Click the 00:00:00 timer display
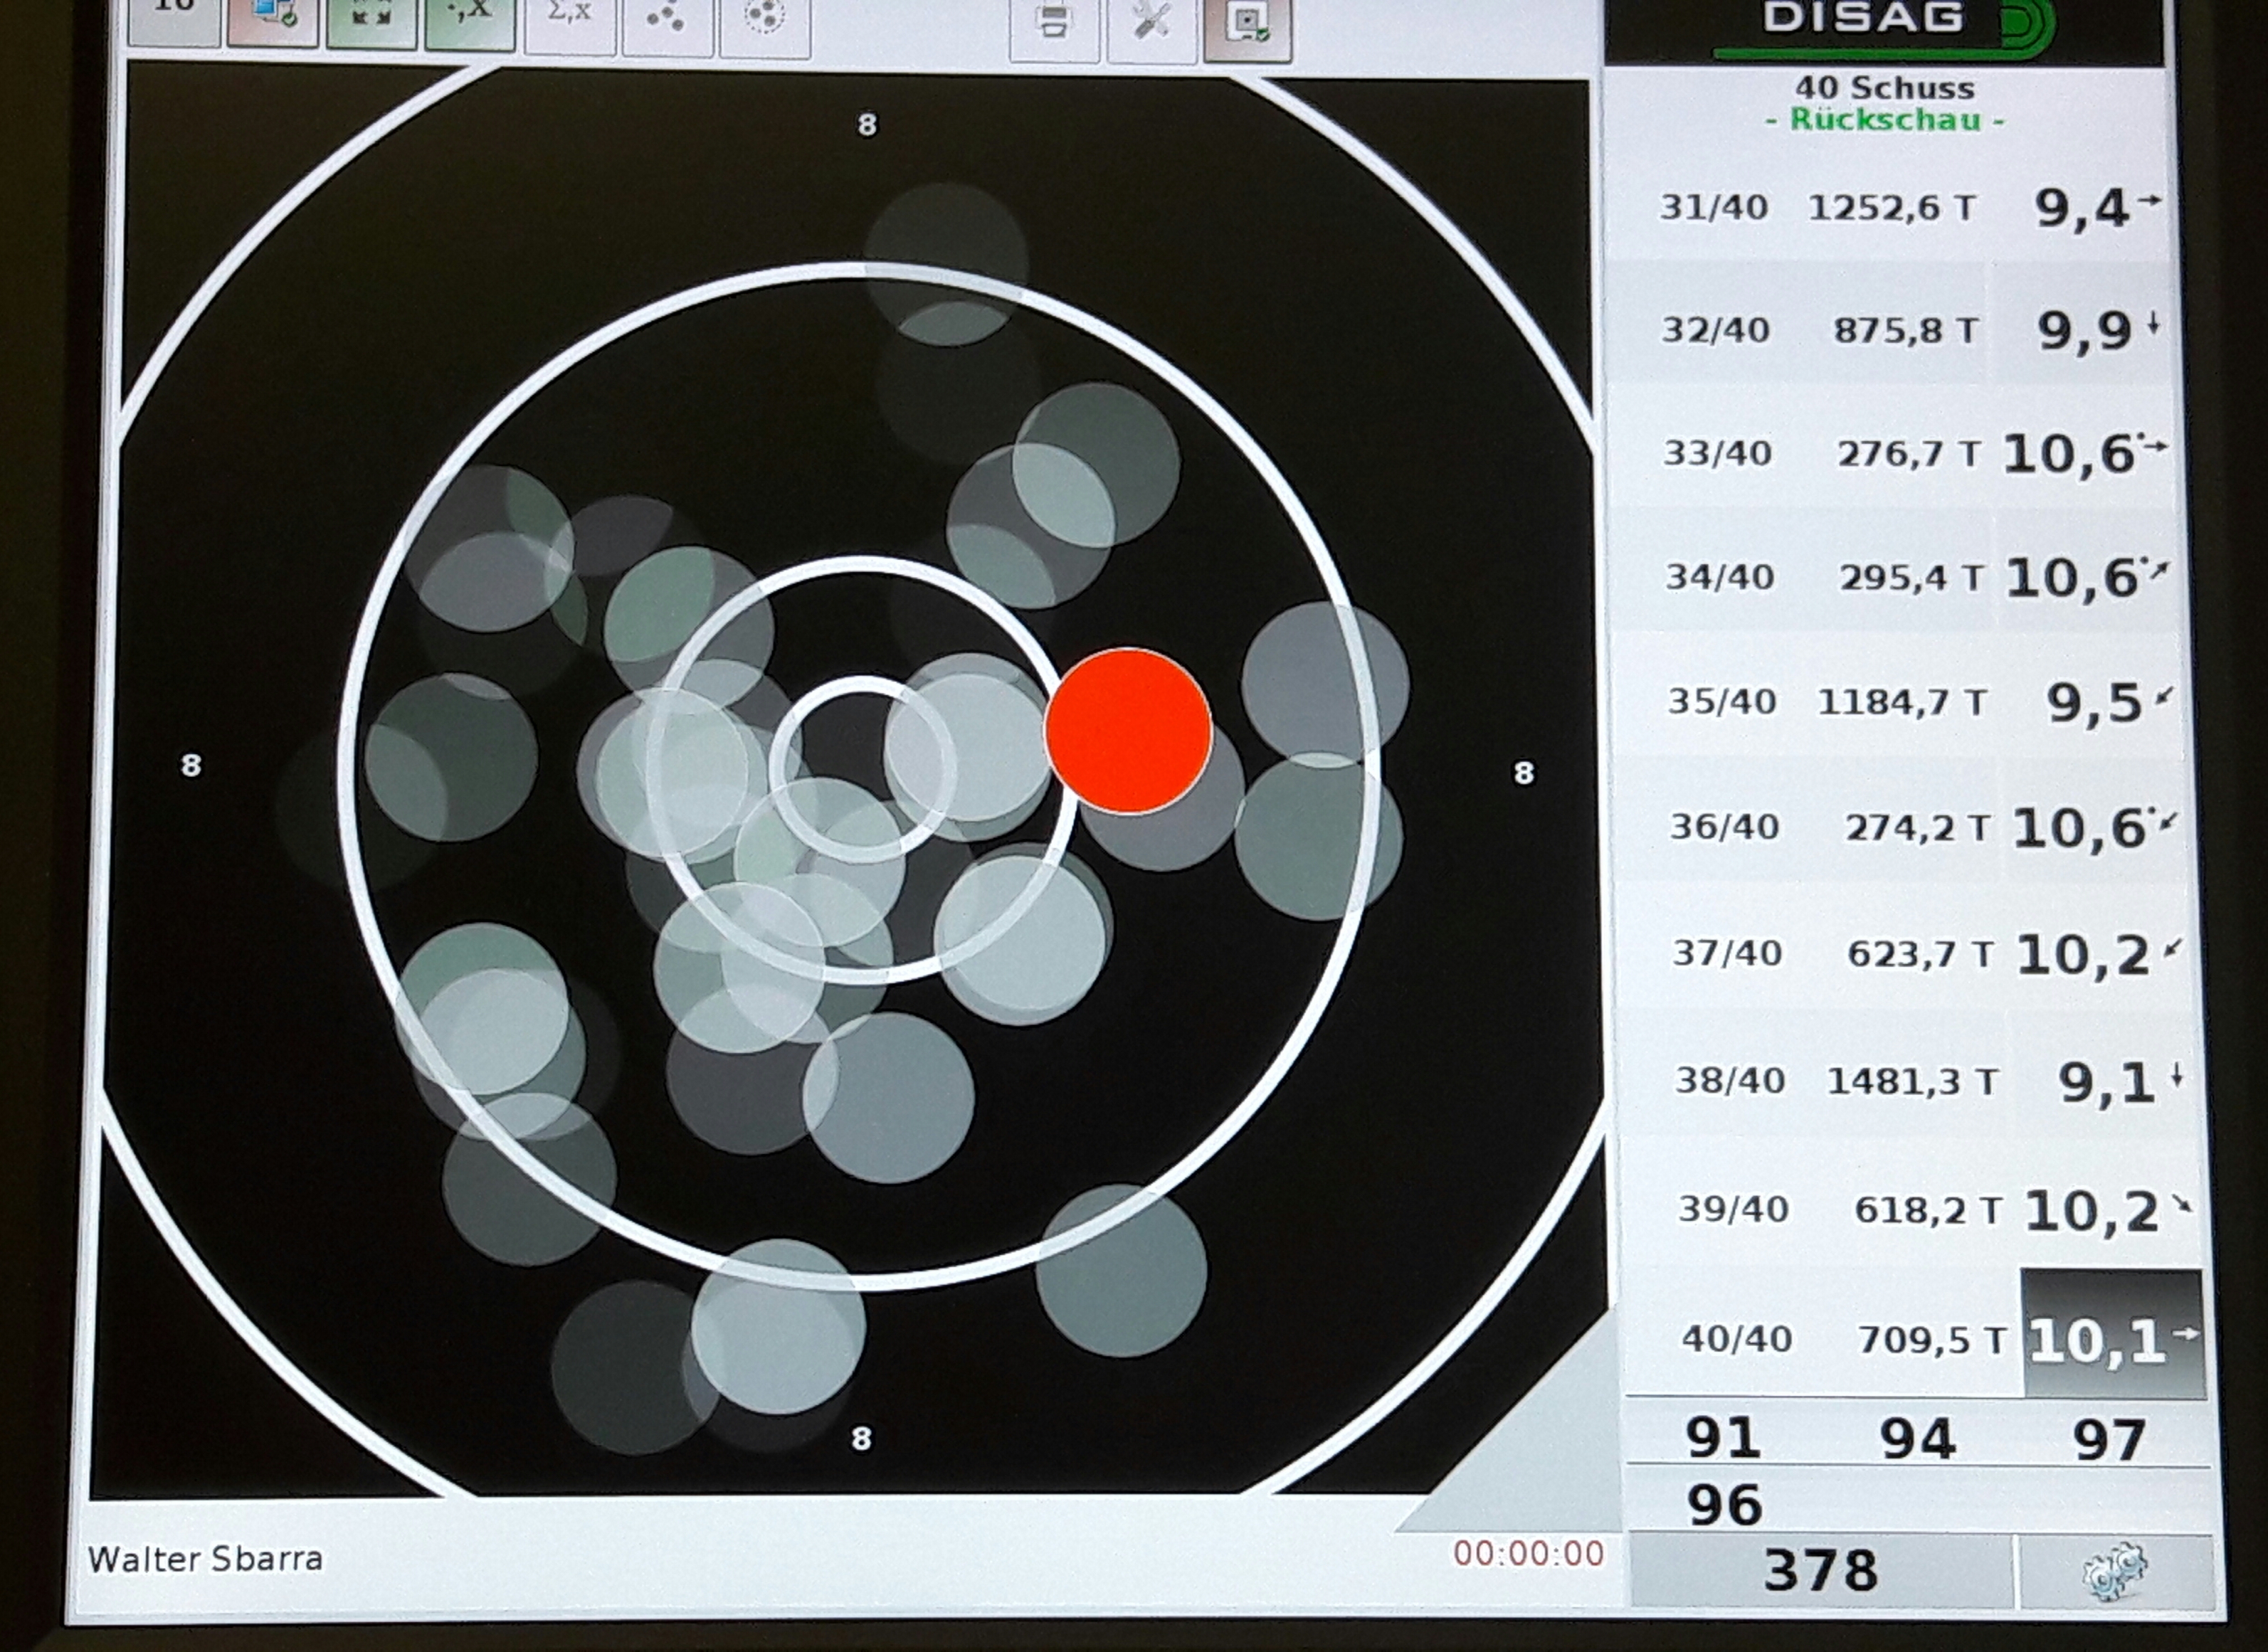Image resolution: width=2268 pixels, height=1652 pixels. [1528, 1554]
